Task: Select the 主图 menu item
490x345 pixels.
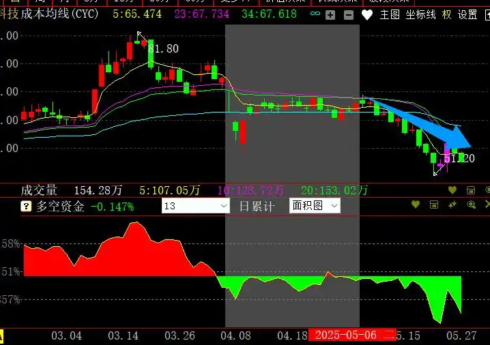Action: tap(390, 14)
